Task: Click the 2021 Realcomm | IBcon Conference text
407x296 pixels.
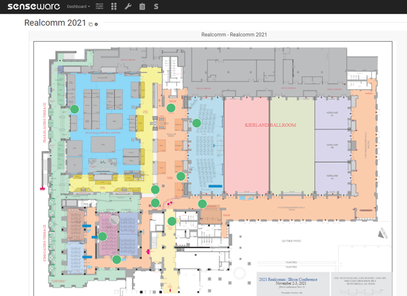Action: pos(288,279)
